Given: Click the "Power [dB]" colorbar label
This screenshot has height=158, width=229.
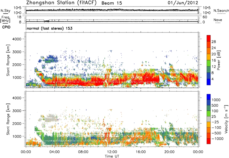Looking at the screenshot, I should [x=218, y=60].
